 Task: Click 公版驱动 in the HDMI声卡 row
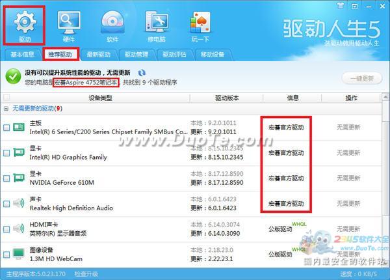click(x=280, y=229)
